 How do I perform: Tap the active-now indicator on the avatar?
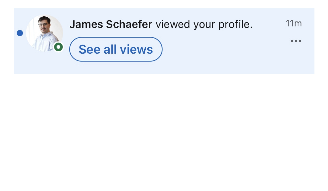tap(58, 47)
